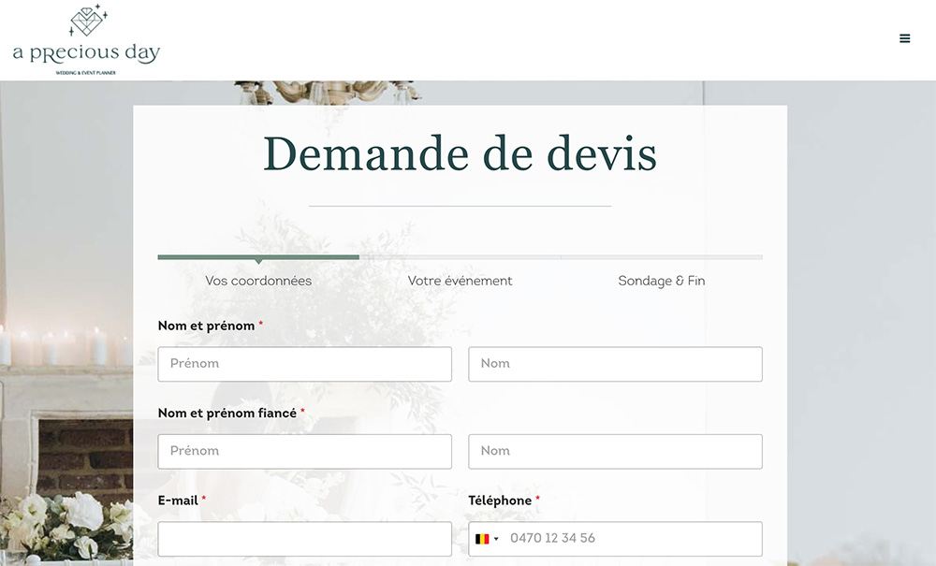936x566 pixels.
Task: Click the "Nom et prénom fiancé" label
Action: [x=227, y=414]
